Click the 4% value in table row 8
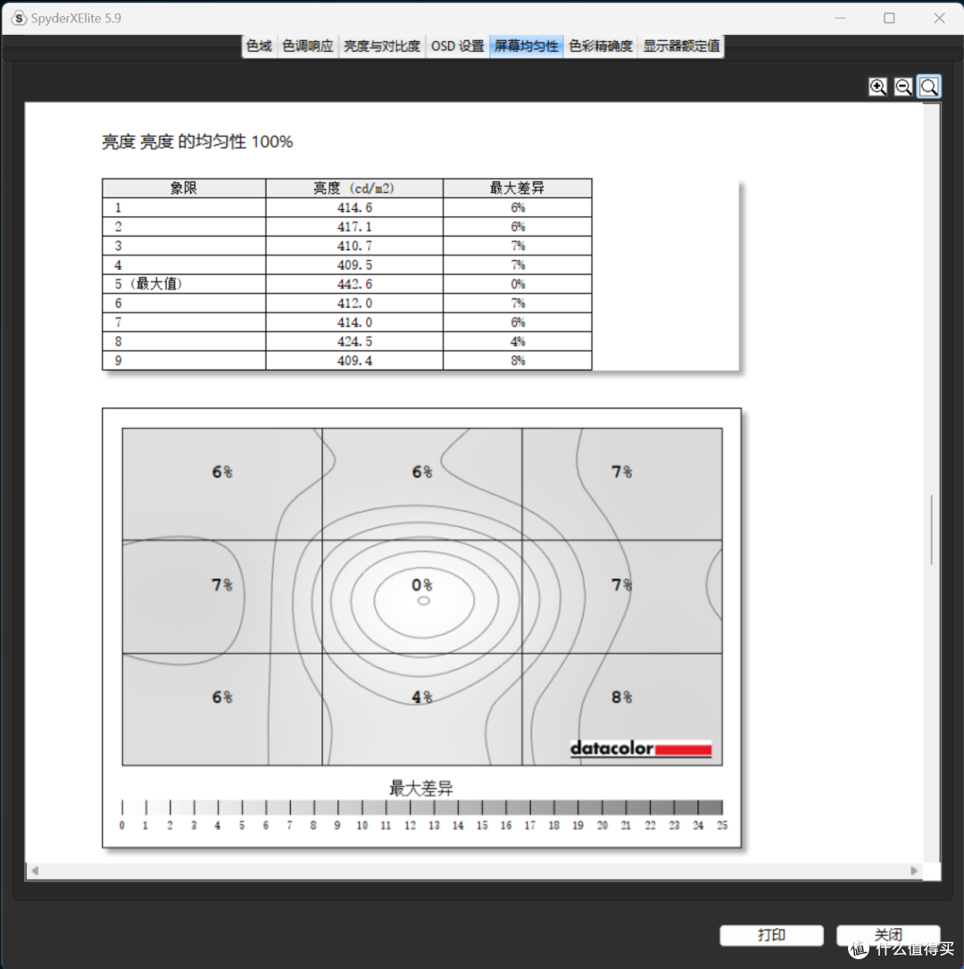964x969 pixels. click(x=518, y=342)
